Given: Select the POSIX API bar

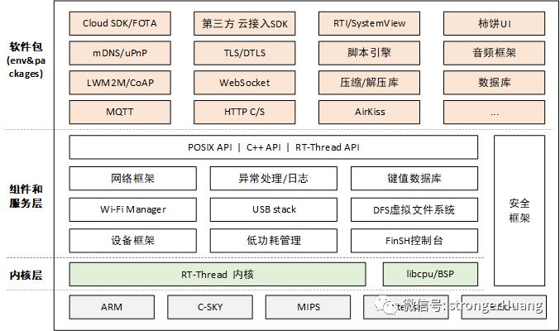Looking at the screenshot, I should (x=274, y=147).
